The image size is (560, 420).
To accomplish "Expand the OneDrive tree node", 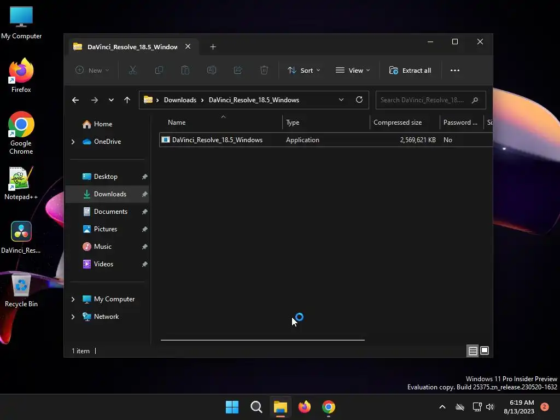I will point(73,142).
